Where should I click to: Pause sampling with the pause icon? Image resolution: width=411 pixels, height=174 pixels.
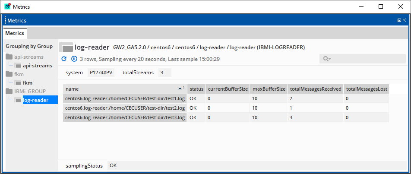[x=74, y=59]
